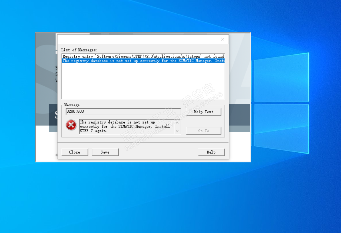Select 'Registry entry ... not found' message row
The width and height of the screenshot is (341, 233).
143,56
